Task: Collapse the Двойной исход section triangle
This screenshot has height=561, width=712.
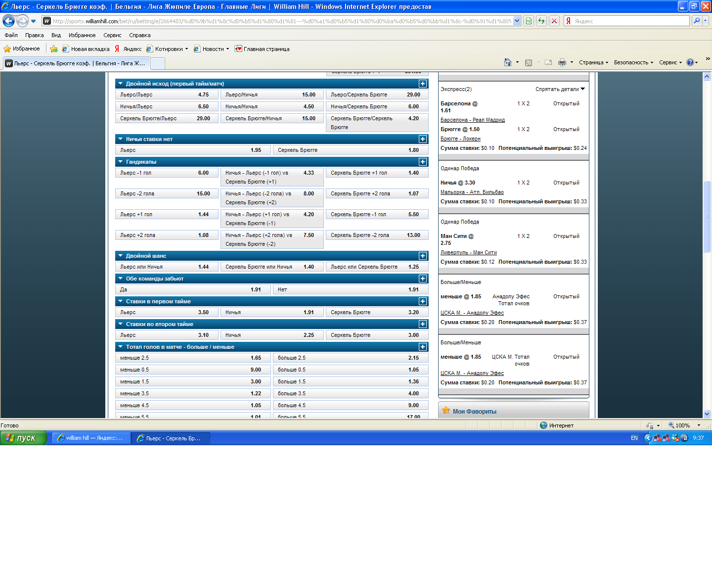Action: (120, 84)
